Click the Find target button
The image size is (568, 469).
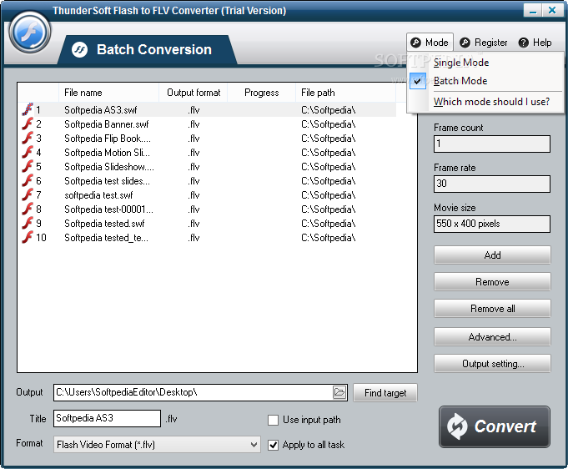pyautogui.click(x=385, y=393)
